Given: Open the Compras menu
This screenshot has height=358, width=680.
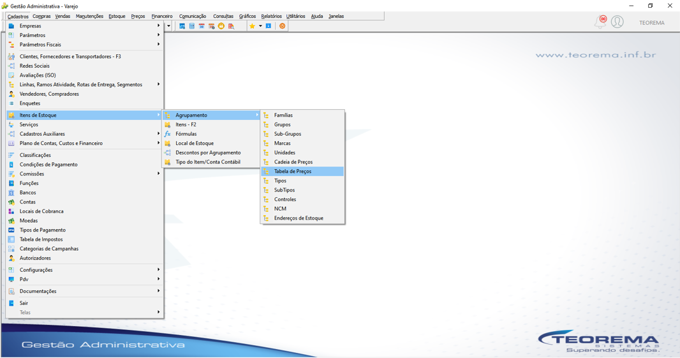Looking at the screenshot, I should (41, 16).
